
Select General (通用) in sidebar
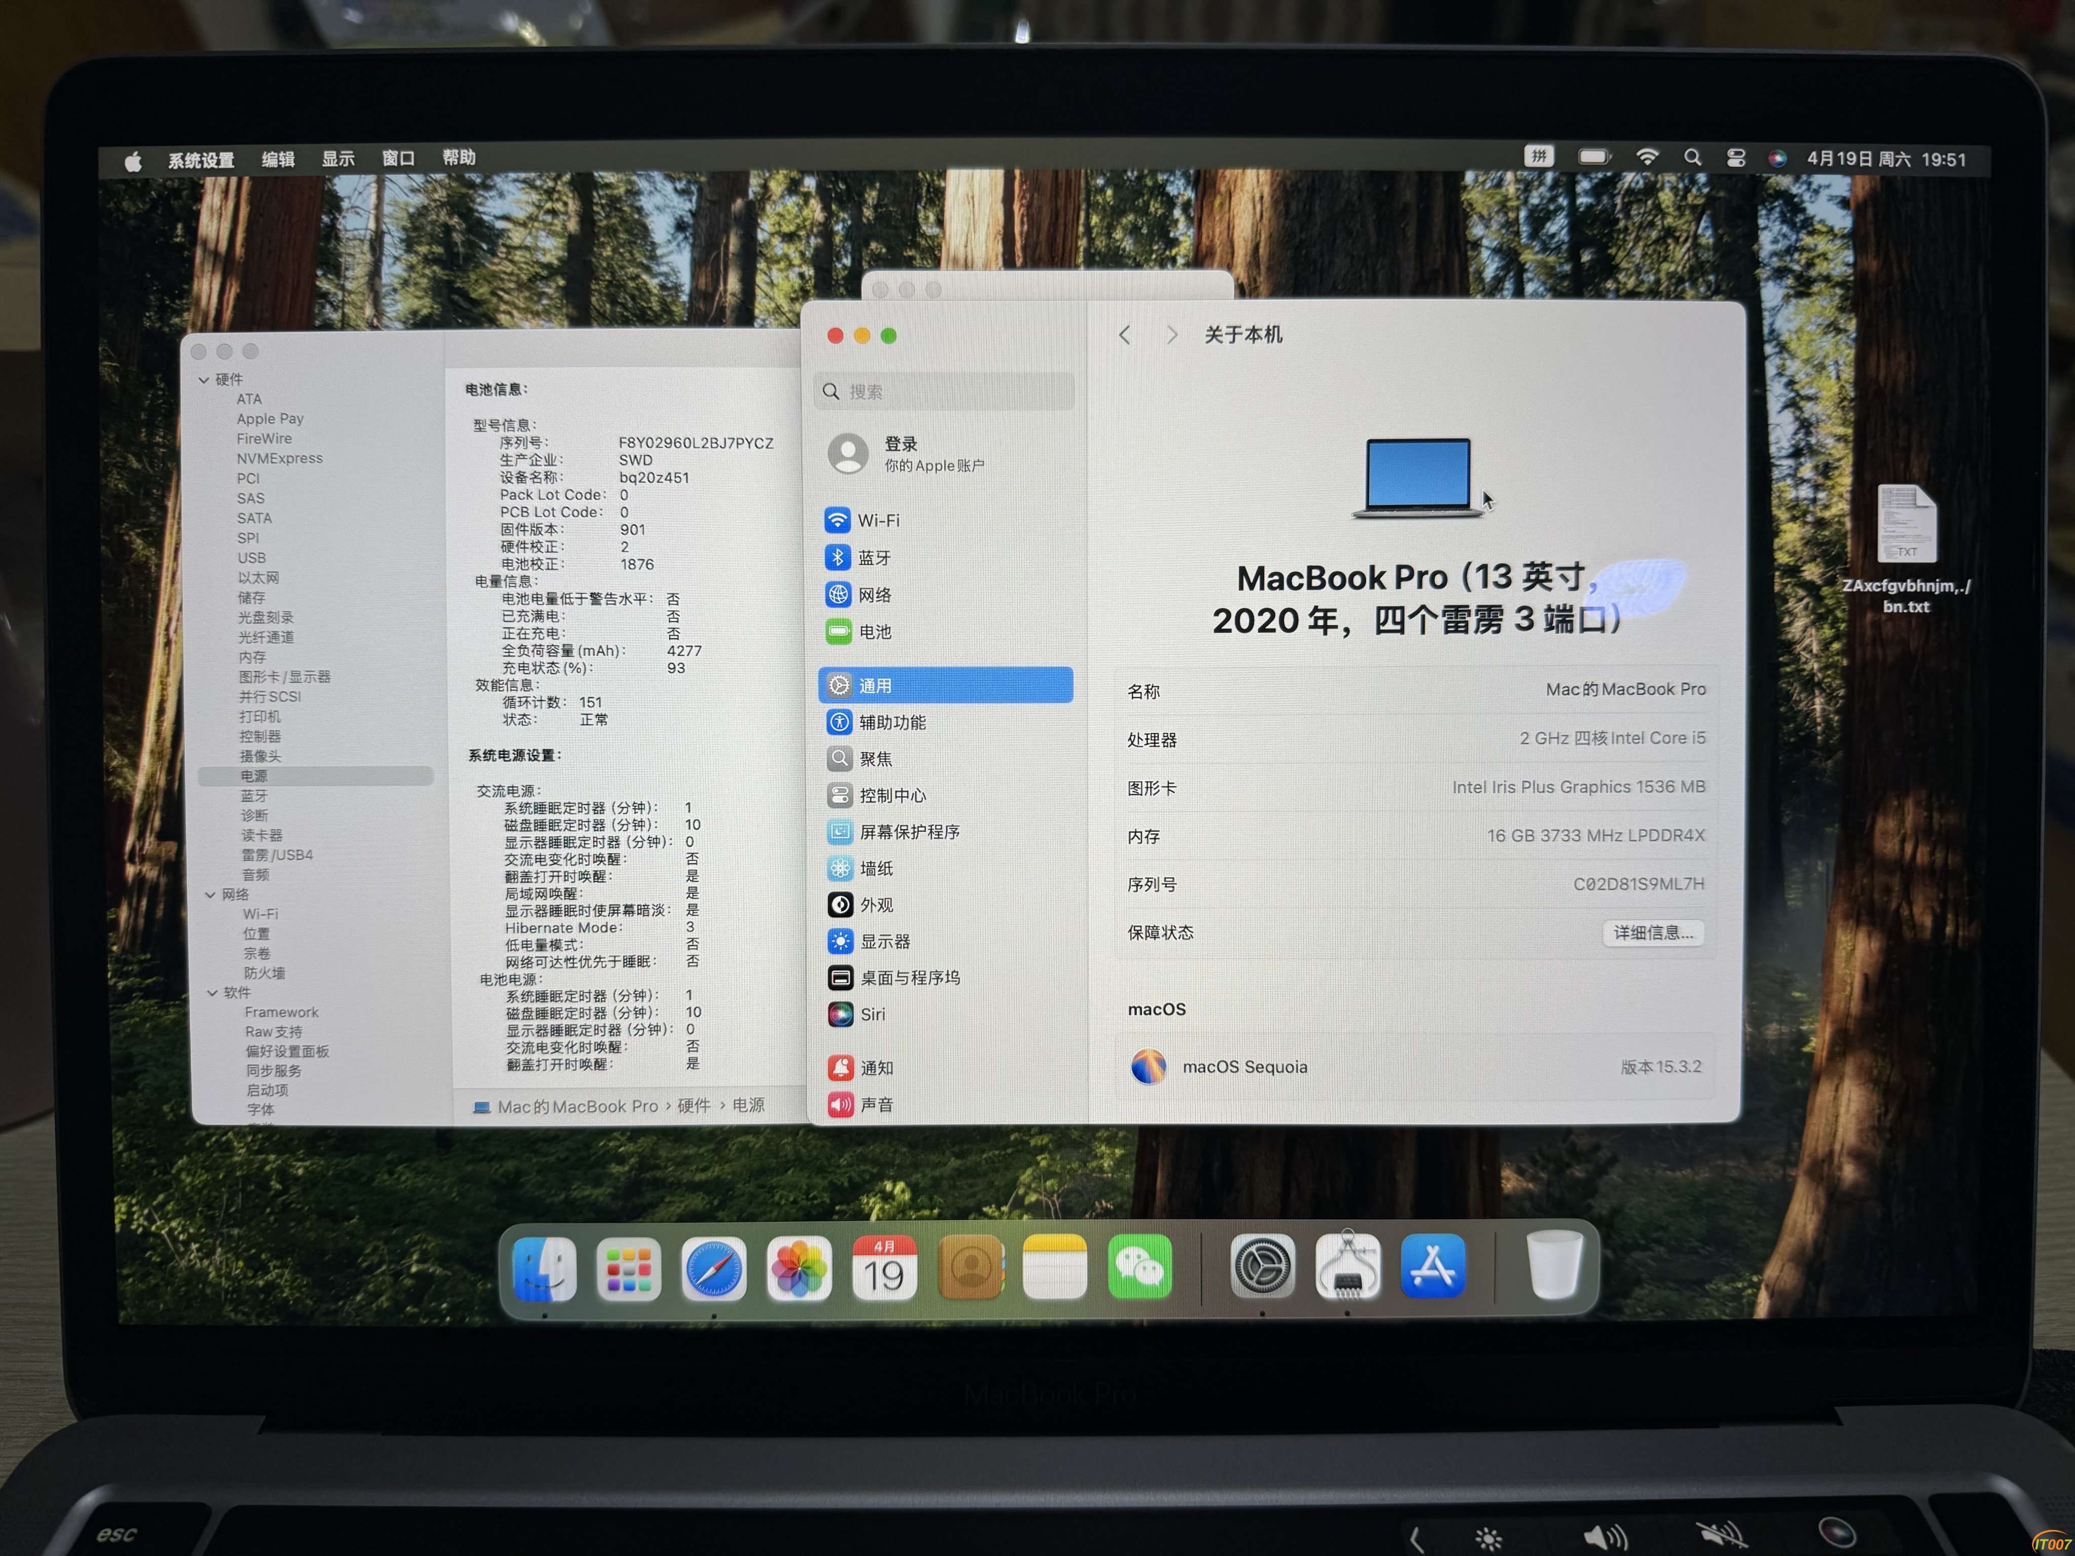click(946, 686)
